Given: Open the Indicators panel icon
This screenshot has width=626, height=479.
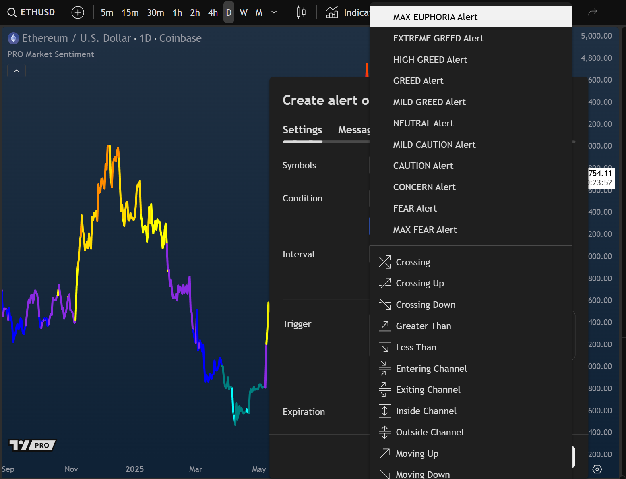Looking at the screenshot, I should pos(332,12).
